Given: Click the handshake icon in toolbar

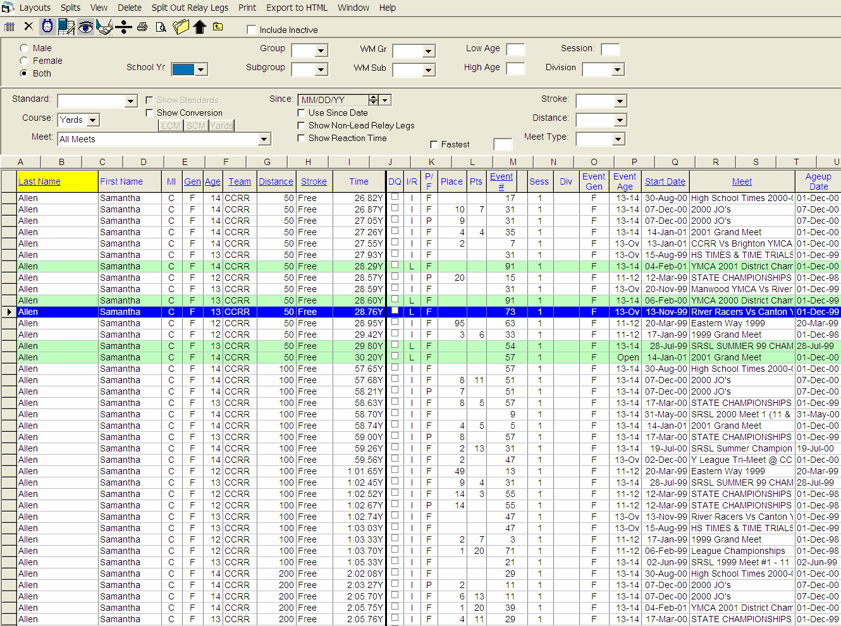Looking at the screenshot, I should pos(104,27).
